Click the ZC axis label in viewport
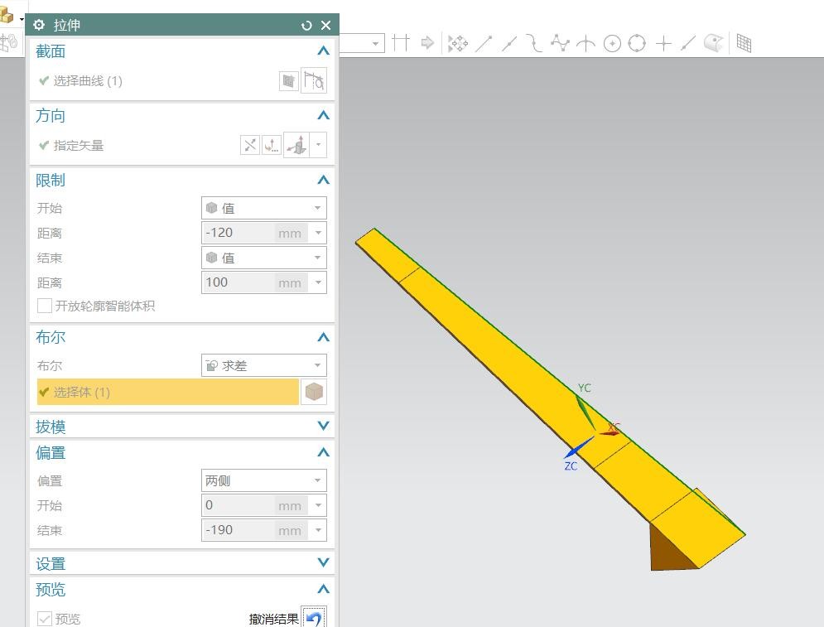The height and width of the screenshot is (627, 824). coord(571,465)
